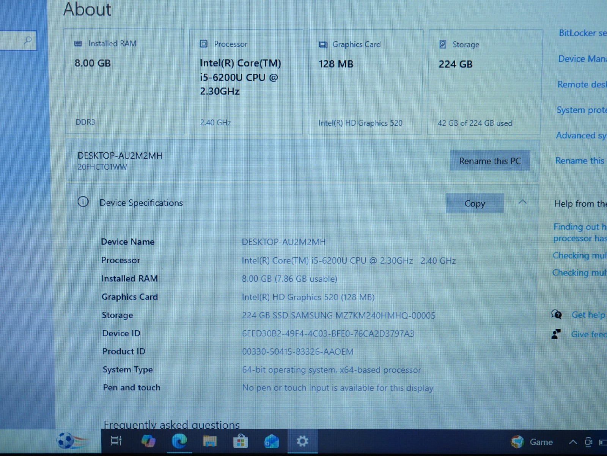Click the About page title
The width and height of the screenshot is (607, 456).
(87, 9)
